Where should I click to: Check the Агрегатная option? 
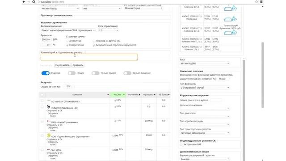point(67,41)
